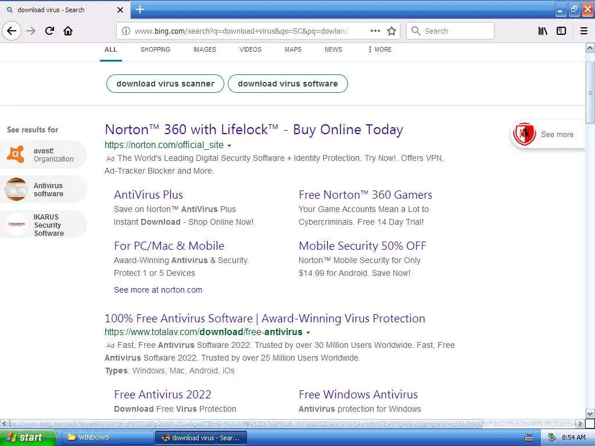Open For PC/Mac & Mobile sublink

click(x=169, y=246)
